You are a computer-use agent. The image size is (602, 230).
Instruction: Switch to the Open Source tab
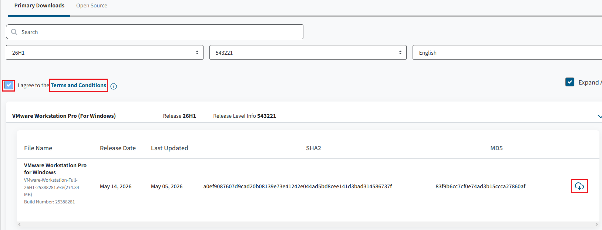(92, 6)
